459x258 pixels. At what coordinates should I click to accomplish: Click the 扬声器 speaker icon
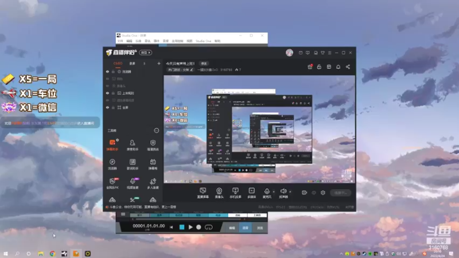click(x=283, y=191)
